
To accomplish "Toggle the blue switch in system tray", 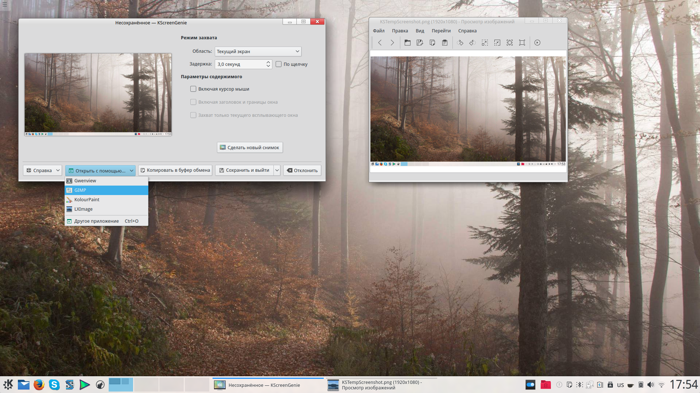I will 530,385.
